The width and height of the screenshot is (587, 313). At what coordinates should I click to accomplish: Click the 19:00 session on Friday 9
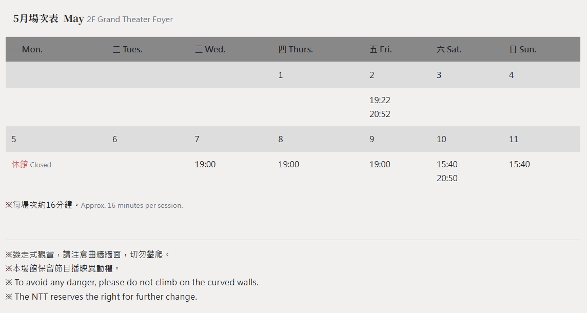380,164
